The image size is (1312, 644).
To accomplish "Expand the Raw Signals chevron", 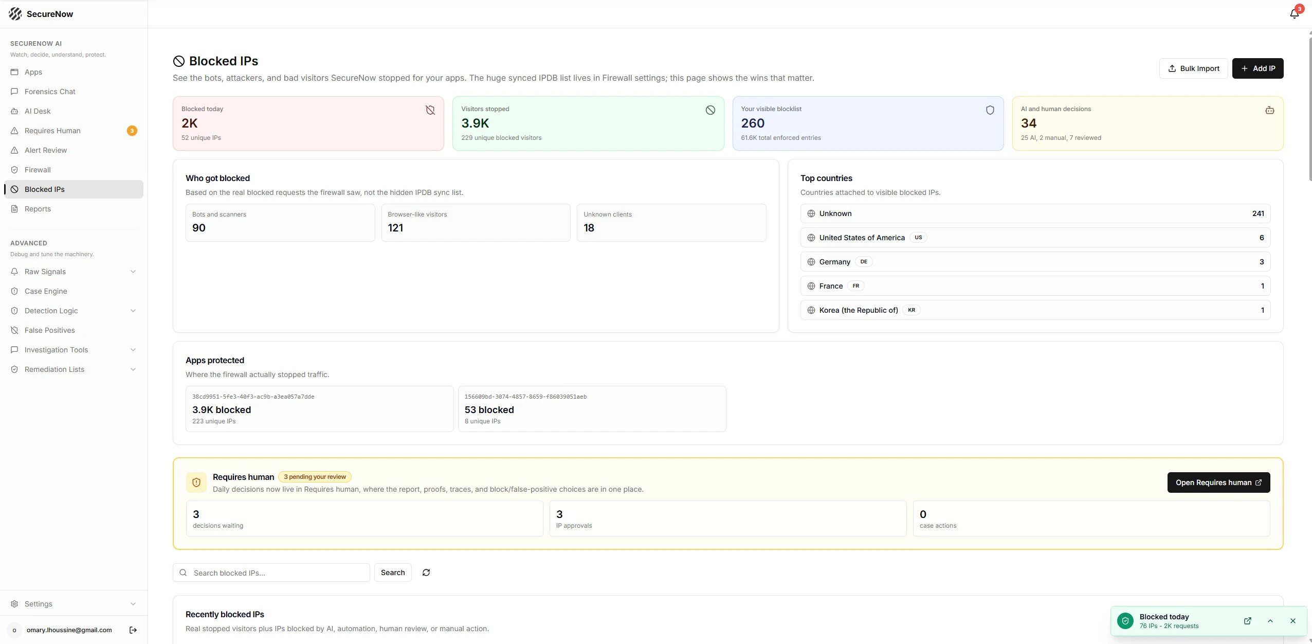I will point(133,272).
